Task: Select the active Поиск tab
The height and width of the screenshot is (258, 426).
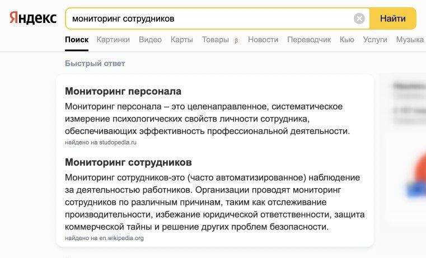Action: (x=77, y=40)
